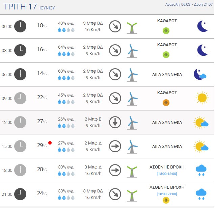Image resolution: width=215 pixels, height=208 pixels.
Task: Click the sunrise and sunset times text
Action: tap(189, 4)
